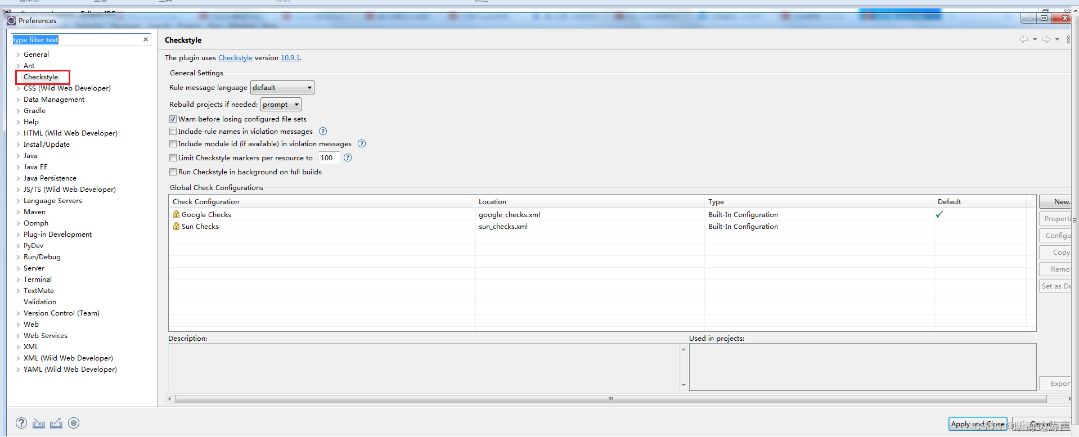The height and width of the screenshot is (437, 1079).
Task: Enable Run Checkstyle in background on full builds
Action: point(173,172)
